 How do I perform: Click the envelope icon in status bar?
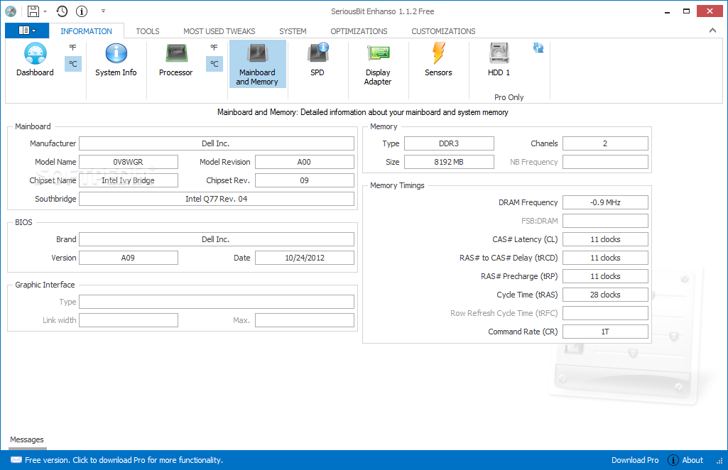[x=16, y=460]
